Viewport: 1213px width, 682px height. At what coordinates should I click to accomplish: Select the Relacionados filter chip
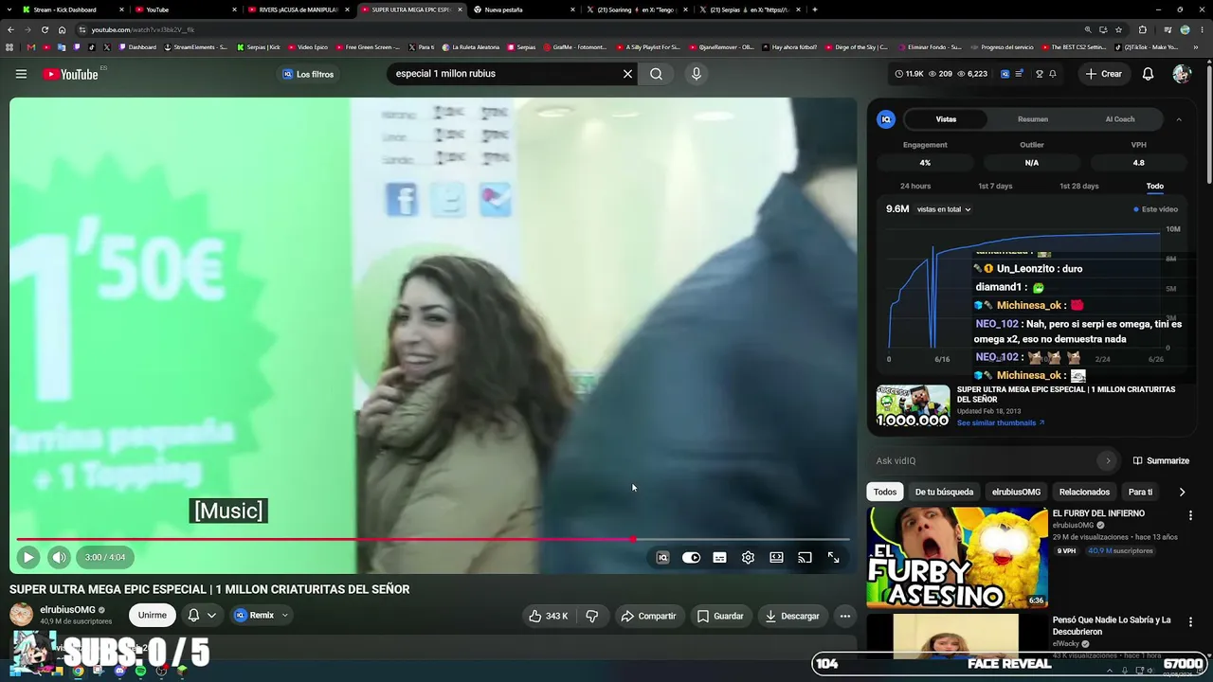click(1084, 492)
